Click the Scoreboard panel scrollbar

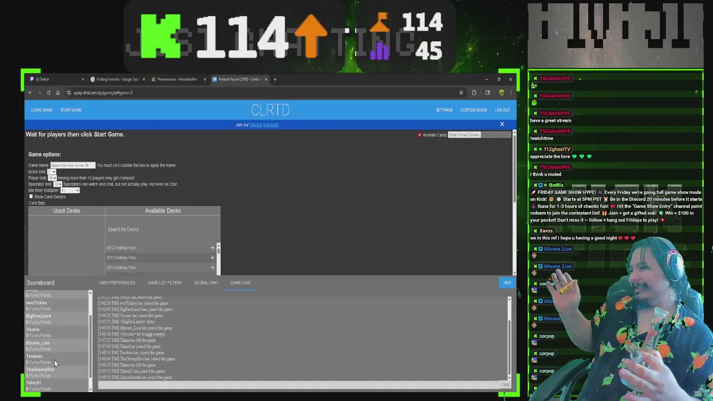pos(90,340)
